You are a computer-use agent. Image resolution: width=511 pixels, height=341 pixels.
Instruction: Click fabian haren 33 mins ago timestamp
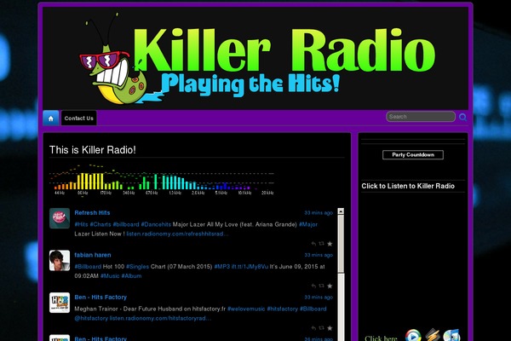[319, 255]
